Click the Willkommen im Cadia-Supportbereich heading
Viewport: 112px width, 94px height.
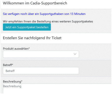35,3
